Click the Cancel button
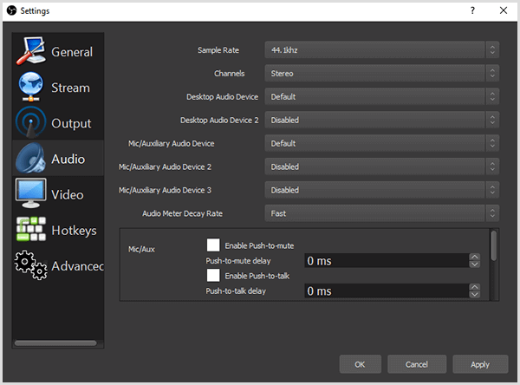 pyautogui.click(x=417, y=364)
